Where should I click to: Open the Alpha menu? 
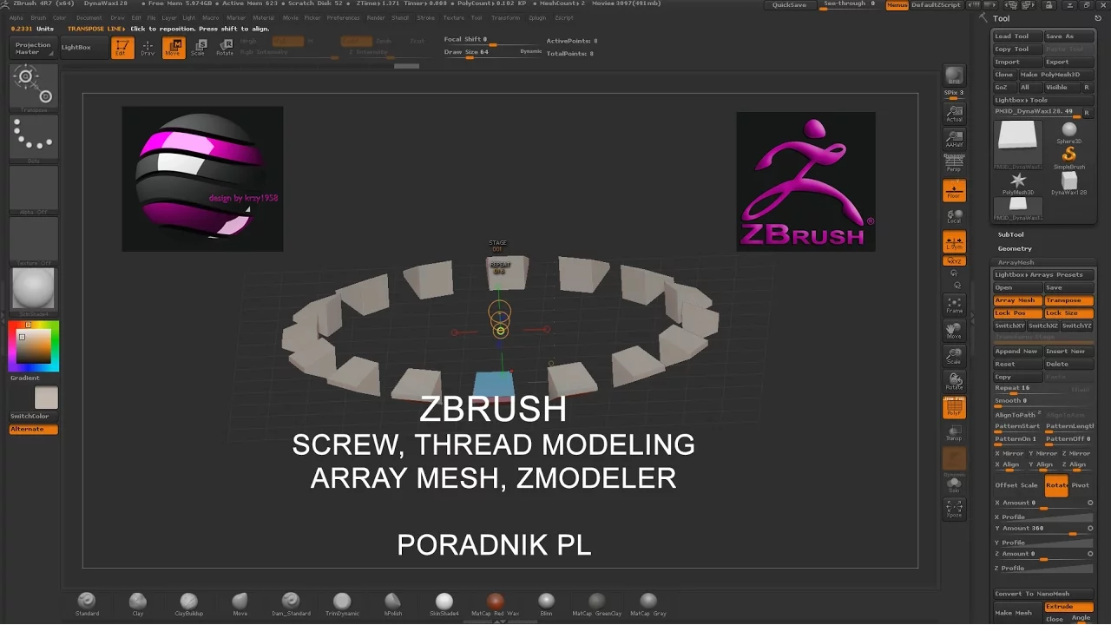[x=16, y=17]
